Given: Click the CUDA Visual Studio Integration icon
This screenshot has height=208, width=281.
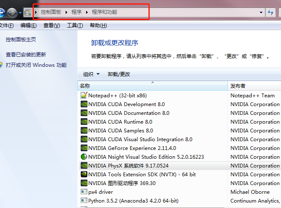Looking at the screenshot, I should point(84,139).
